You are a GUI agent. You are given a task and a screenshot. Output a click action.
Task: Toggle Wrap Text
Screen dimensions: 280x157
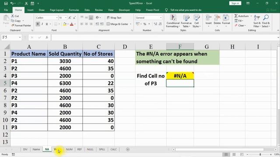[x=114, y=17]
